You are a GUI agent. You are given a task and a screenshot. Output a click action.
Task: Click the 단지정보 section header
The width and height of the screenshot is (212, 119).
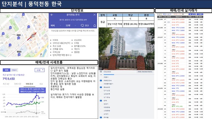pos(77,11)
